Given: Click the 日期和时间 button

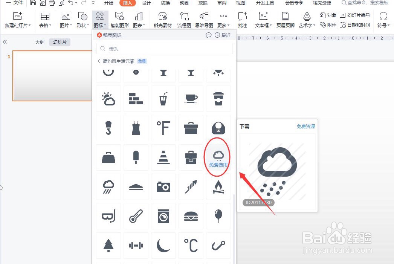Looking at the screenshot, I should click(355, 25).
